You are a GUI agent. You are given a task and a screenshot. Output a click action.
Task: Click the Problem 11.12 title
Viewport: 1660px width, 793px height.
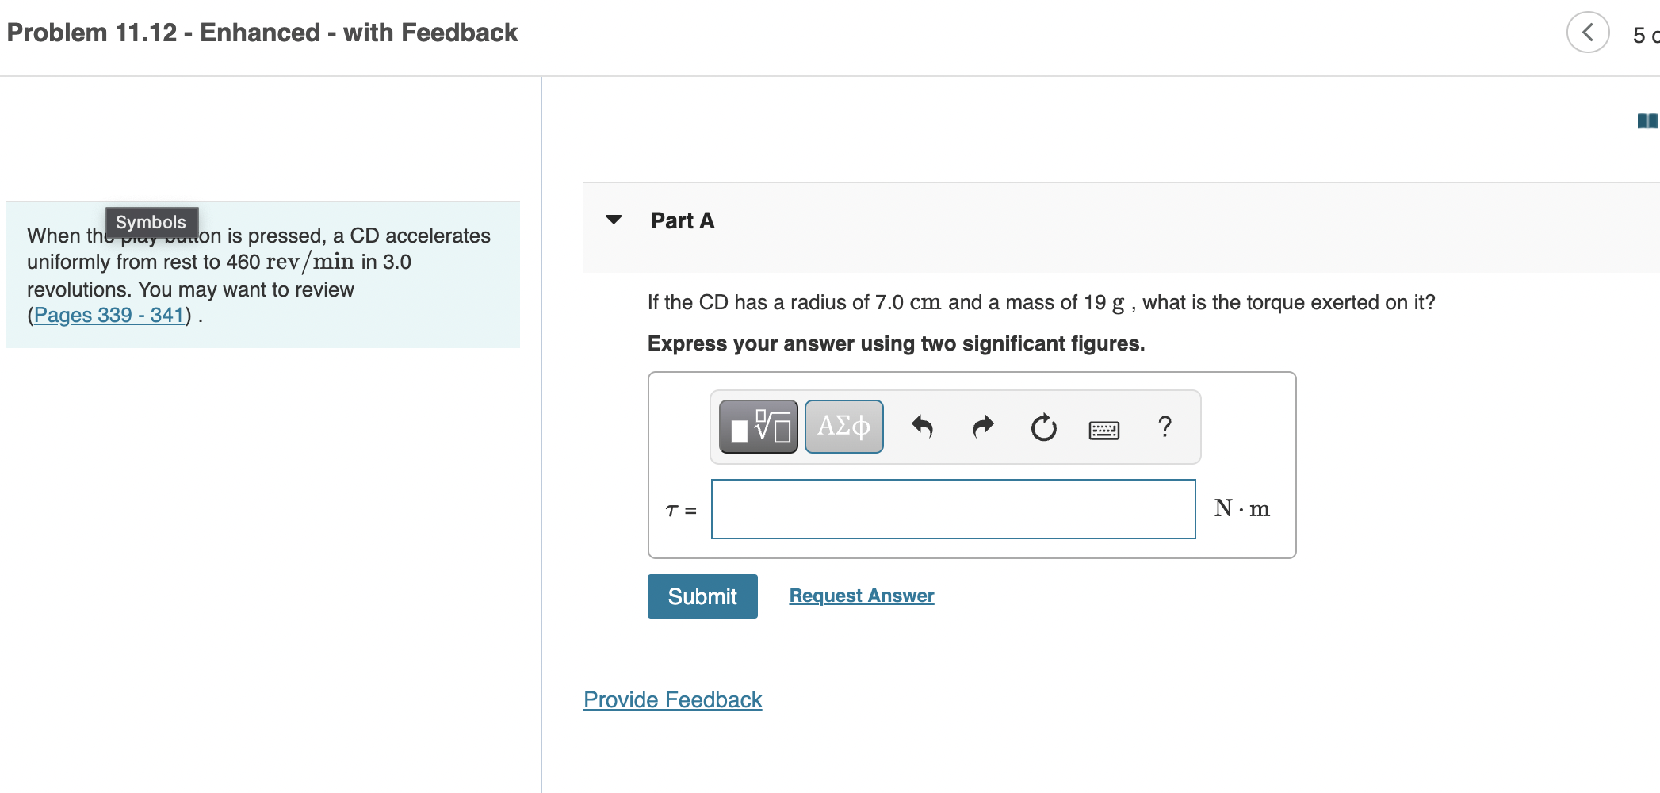click(262, 33)
